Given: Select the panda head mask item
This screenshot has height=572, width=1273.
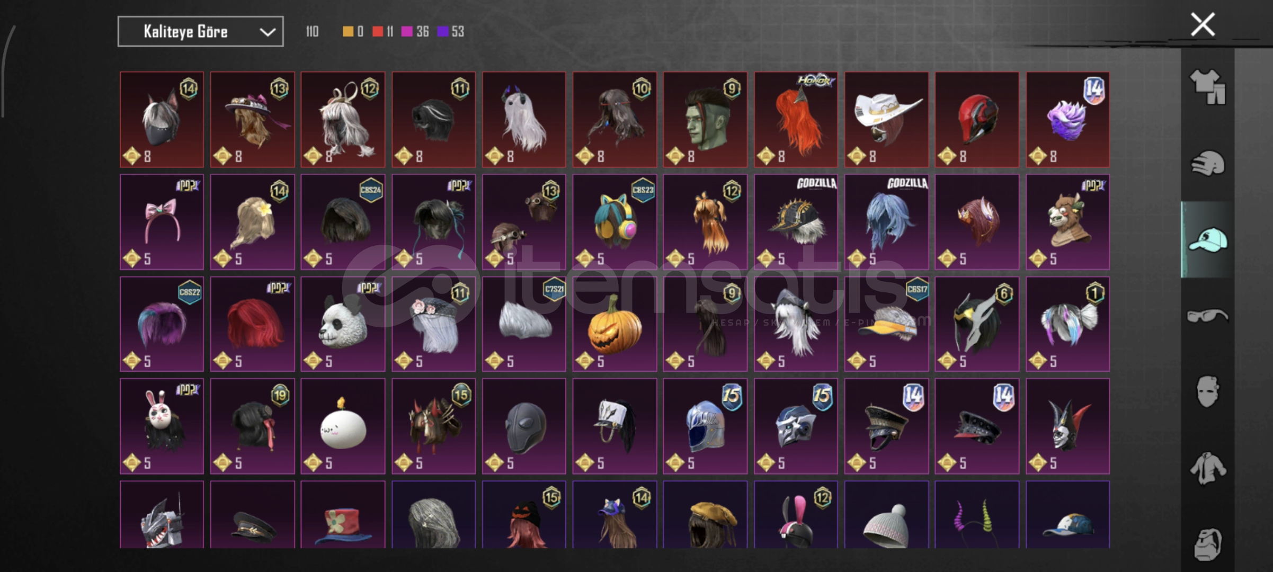Looking at the screenshot, I should pyautogui.click(x=343, y=324).
